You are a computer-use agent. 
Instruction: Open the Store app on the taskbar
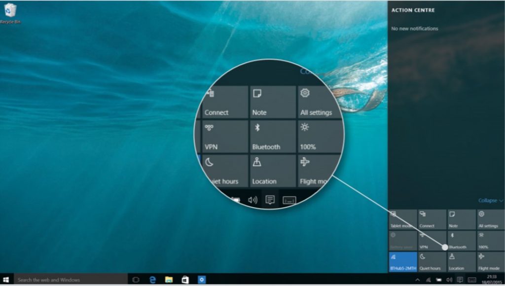tap(185, 280)
